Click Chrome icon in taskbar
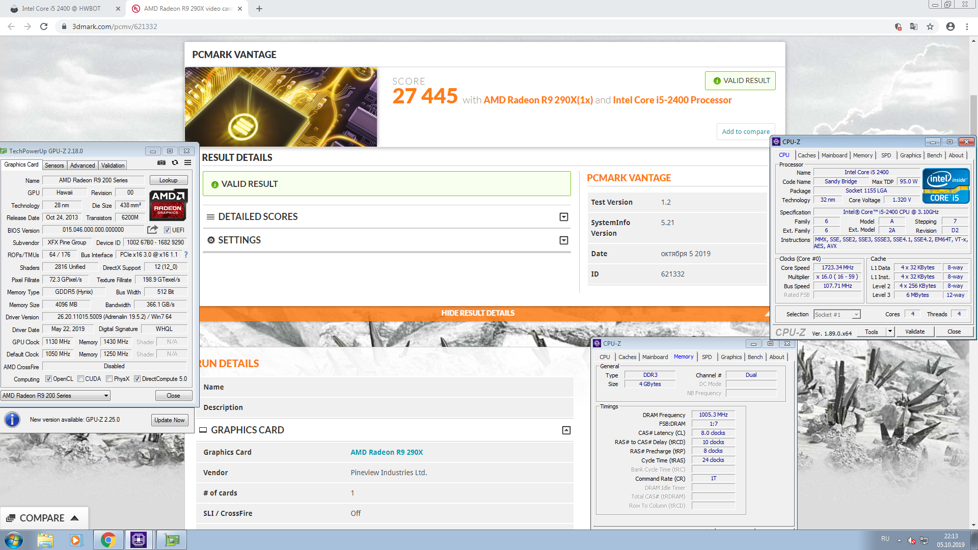This screenshot has height=550, width=978. (108, 540)
